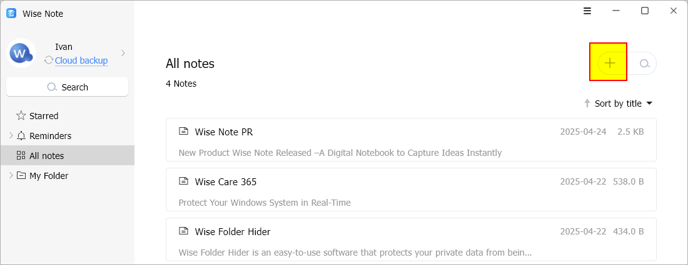Click the magnifier icon beside plus button

(644, 64)
